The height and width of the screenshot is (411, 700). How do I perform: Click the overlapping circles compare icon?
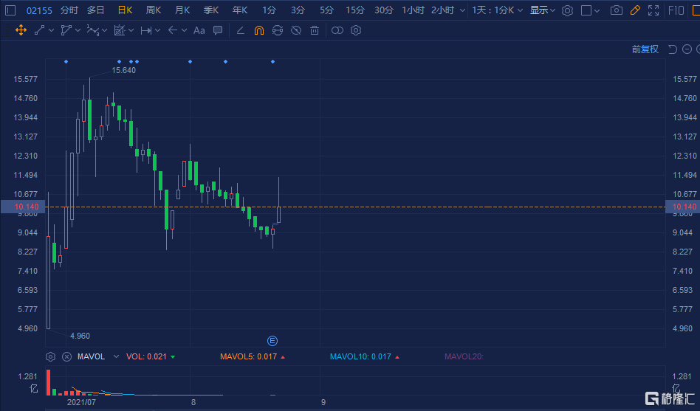337,30
